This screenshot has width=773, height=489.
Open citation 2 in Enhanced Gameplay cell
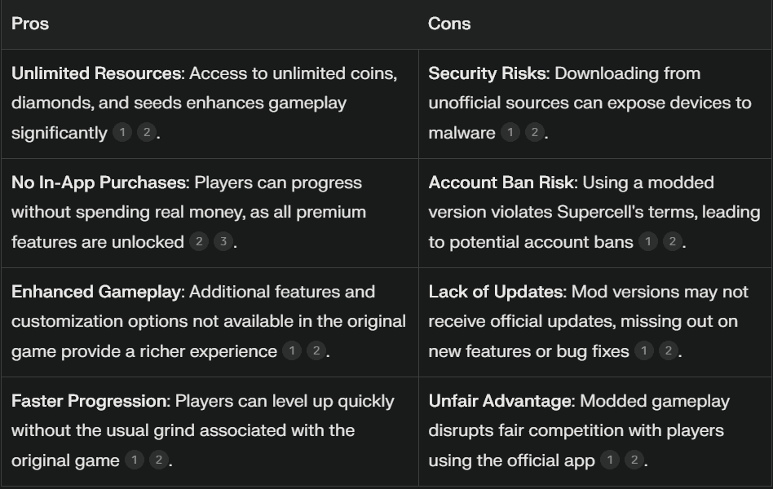[x=316, y=351]
